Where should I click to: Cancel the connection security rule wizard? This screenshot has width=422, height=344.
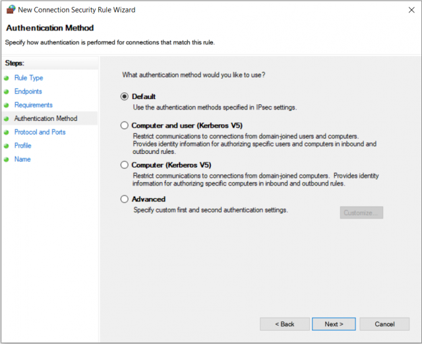(x=384, y=324)
